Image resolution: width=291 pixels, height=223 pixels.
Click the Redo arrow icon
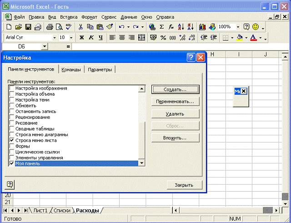pos(135,27)
